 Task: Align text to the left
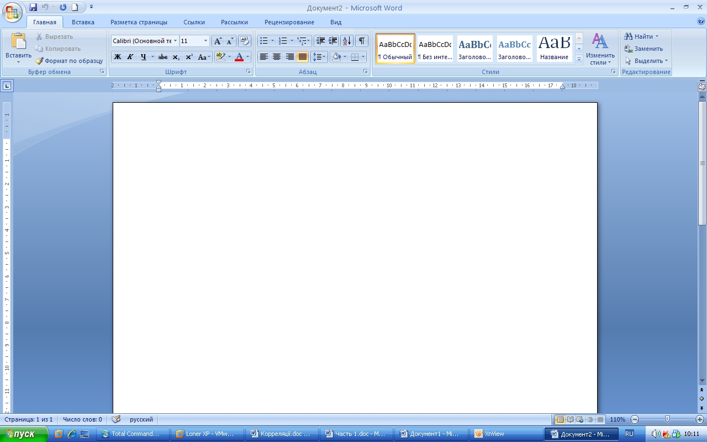(264, 57)
